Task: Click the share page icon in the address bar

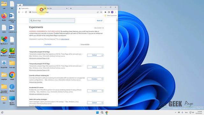Action: point(98,12)
